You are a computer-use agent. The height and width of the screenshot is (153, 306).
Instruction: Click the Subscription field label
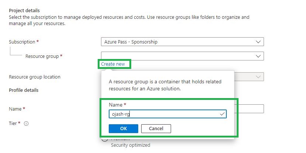(22, 42)
